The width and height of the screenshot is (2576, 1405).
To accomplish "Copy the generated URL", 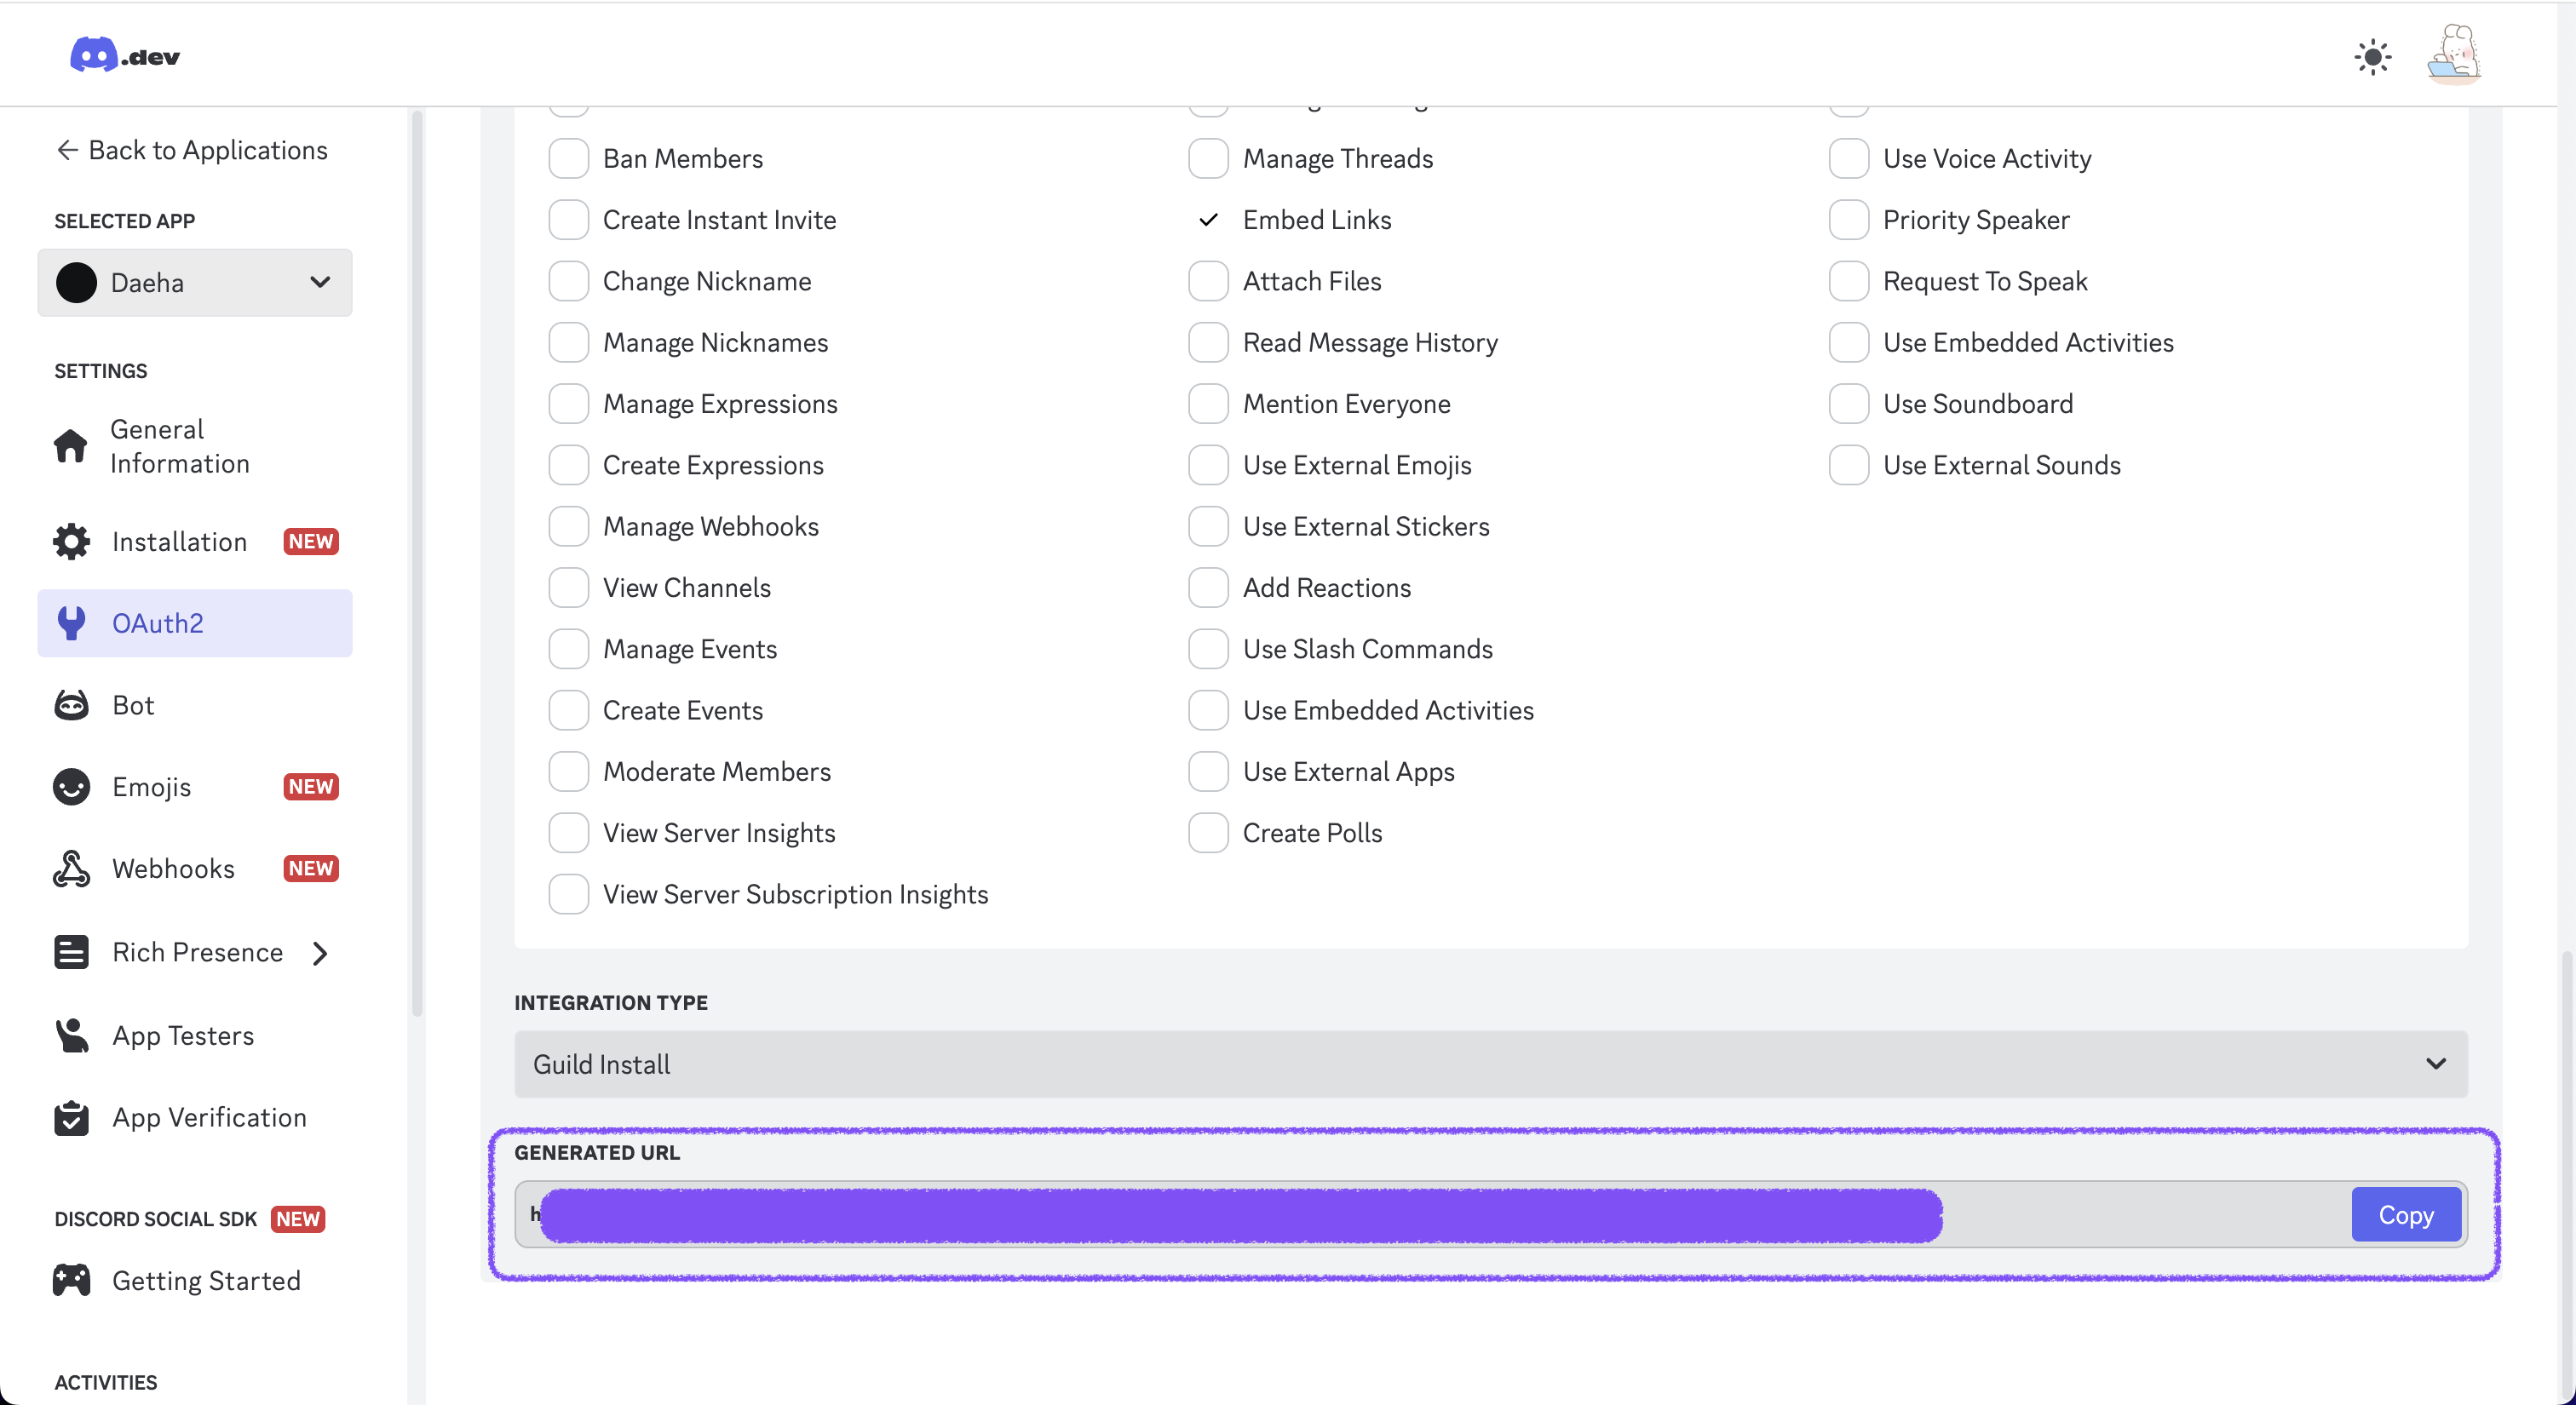I will pyautogui.click(x=2405, y=1214).
